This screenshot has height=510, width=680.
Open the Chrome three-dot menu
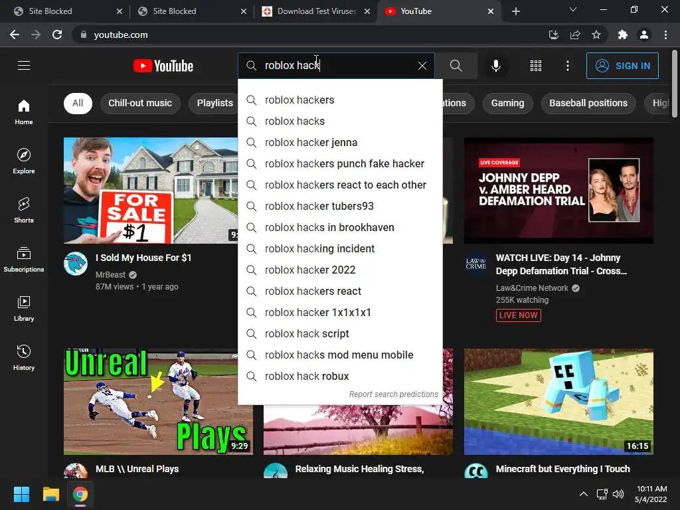(x=665, y=35)
